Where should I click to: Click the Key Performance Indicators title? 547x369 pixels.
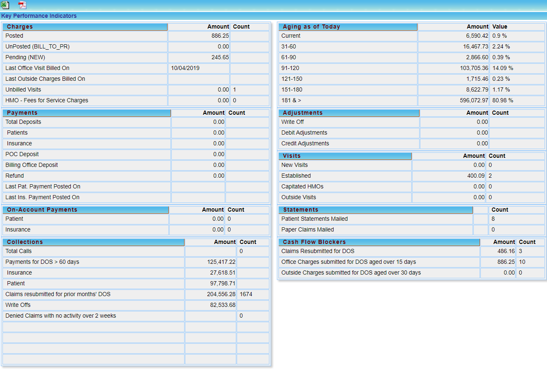point(39,16)
